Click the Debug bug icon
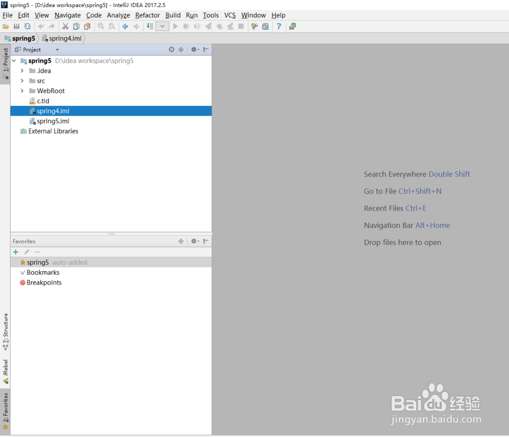The height and width of the screenshot is (437, 509). pos(186,27)
